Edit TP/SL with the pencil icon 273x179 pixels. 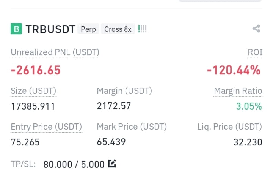point(112,164)
